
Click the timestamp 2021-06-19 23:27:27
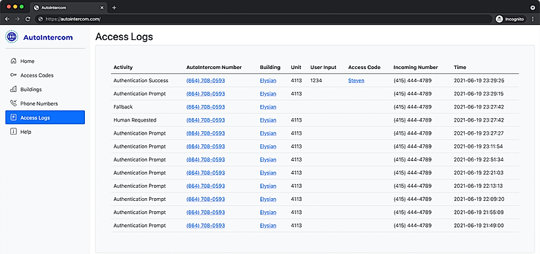pos(479,133)
